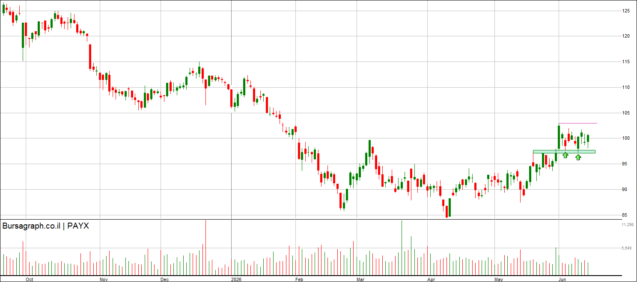Image resolution: width=637 pixels, height=282 pixels.
Task: Click the Oct label on time axis
Action: coord(30,279)
